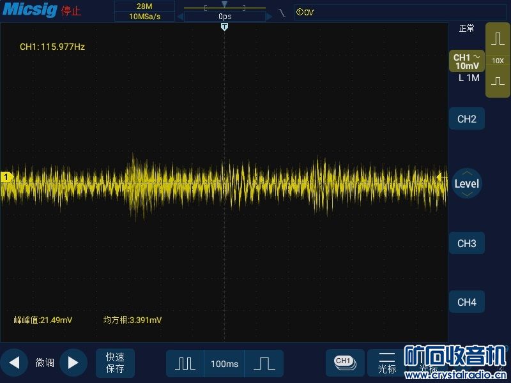This screenshot has height=383, width=511.
Task: Tap the trigger level arrow on right edge
Action: click(x=441, y=177)
